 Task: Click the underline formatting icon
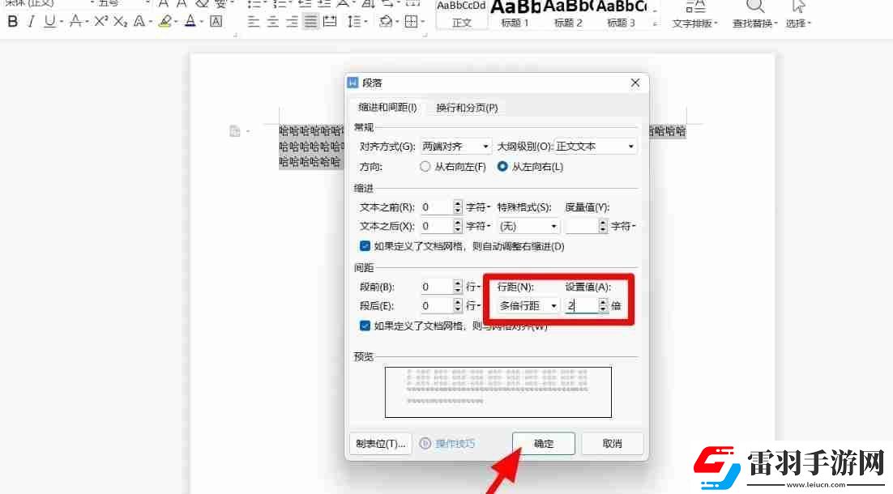(50, 22)
